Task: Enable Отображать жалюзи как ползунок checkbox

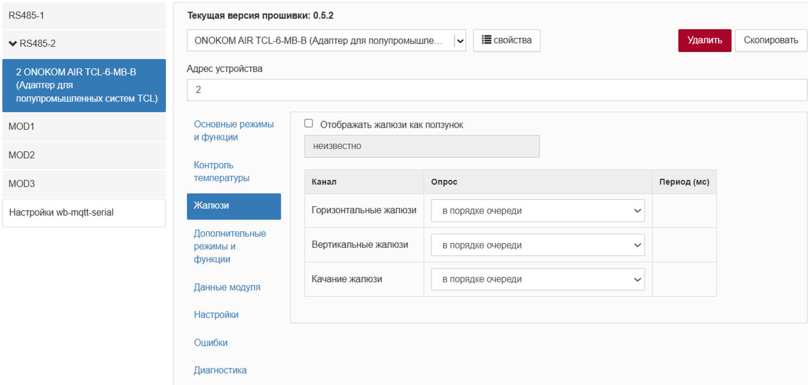Action: 309,124
